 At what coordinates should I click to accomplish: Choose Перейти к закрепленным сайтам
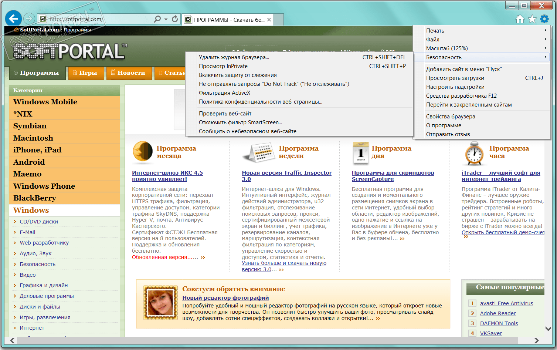[482, 104]
